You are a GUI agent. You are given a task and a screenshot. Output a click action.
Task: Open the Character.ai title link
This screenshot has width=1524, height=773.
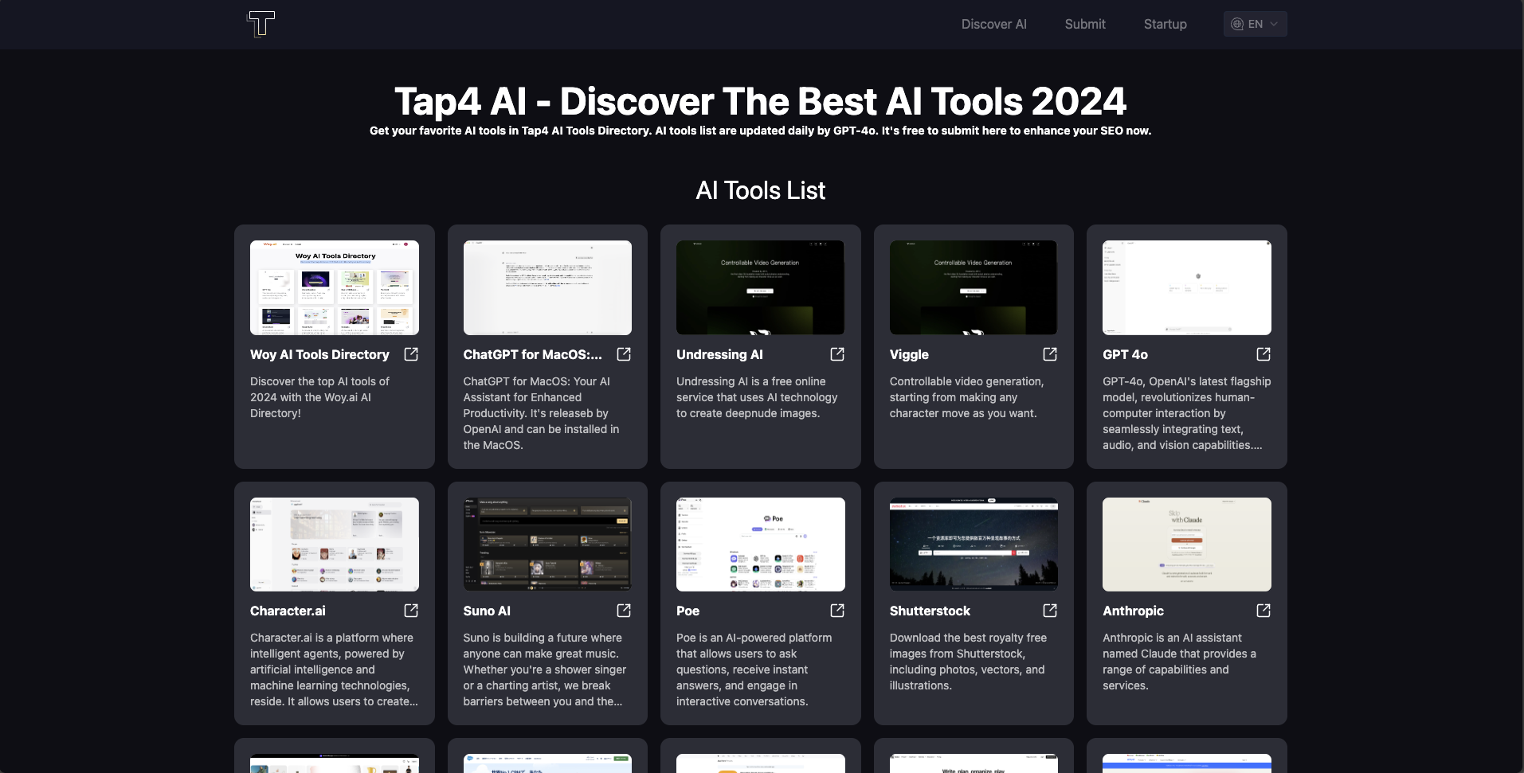(x=288, y=611)
